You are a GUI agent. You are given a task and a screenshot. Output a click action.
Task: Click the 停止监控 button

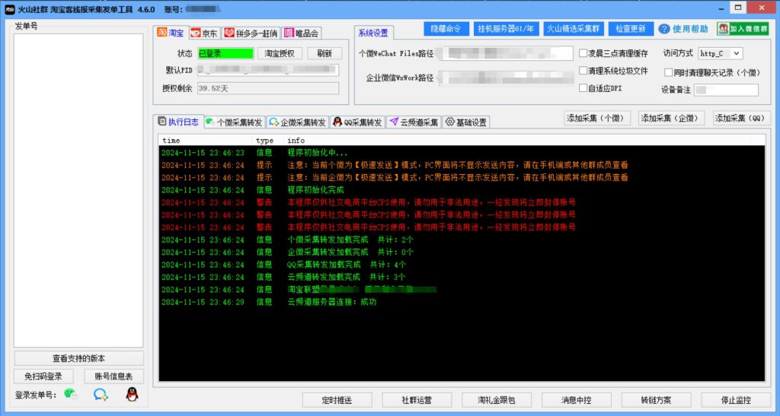pos(737,399)
